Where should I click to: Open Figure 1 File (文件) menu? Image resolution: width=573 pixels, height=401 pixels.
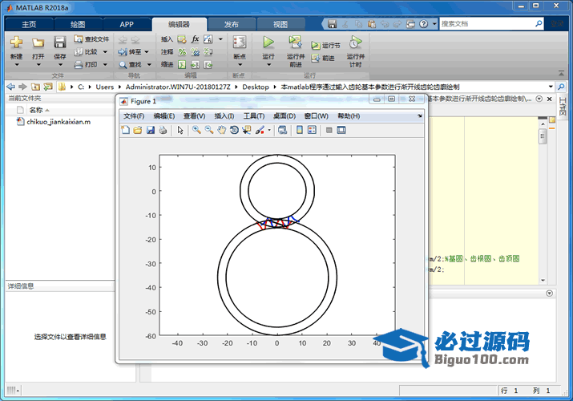(134, 115)
